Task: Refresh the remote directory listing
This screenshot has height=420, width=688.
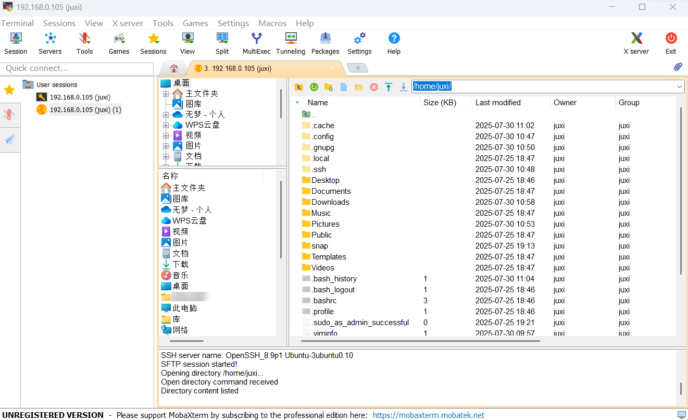Action: click(314, 87)
